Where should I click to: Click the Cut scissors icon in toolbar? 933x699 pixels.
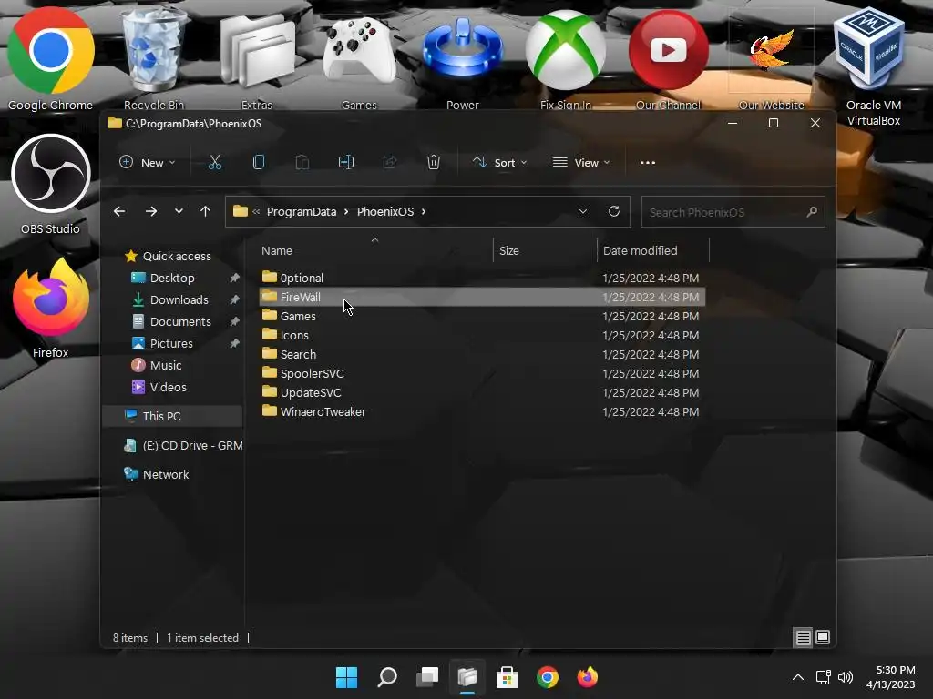215,162
